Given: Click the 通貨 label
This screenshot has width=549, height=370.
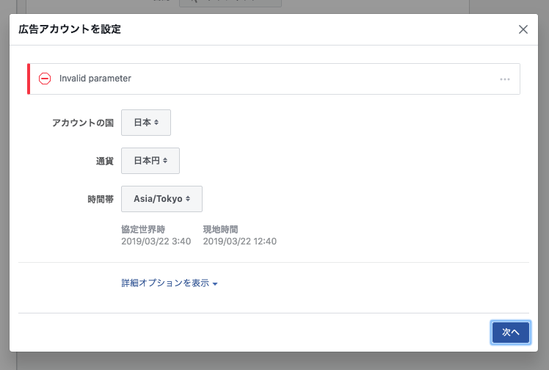Looking at the screenshot, I should pyautogui.click(x=105, y=161).
